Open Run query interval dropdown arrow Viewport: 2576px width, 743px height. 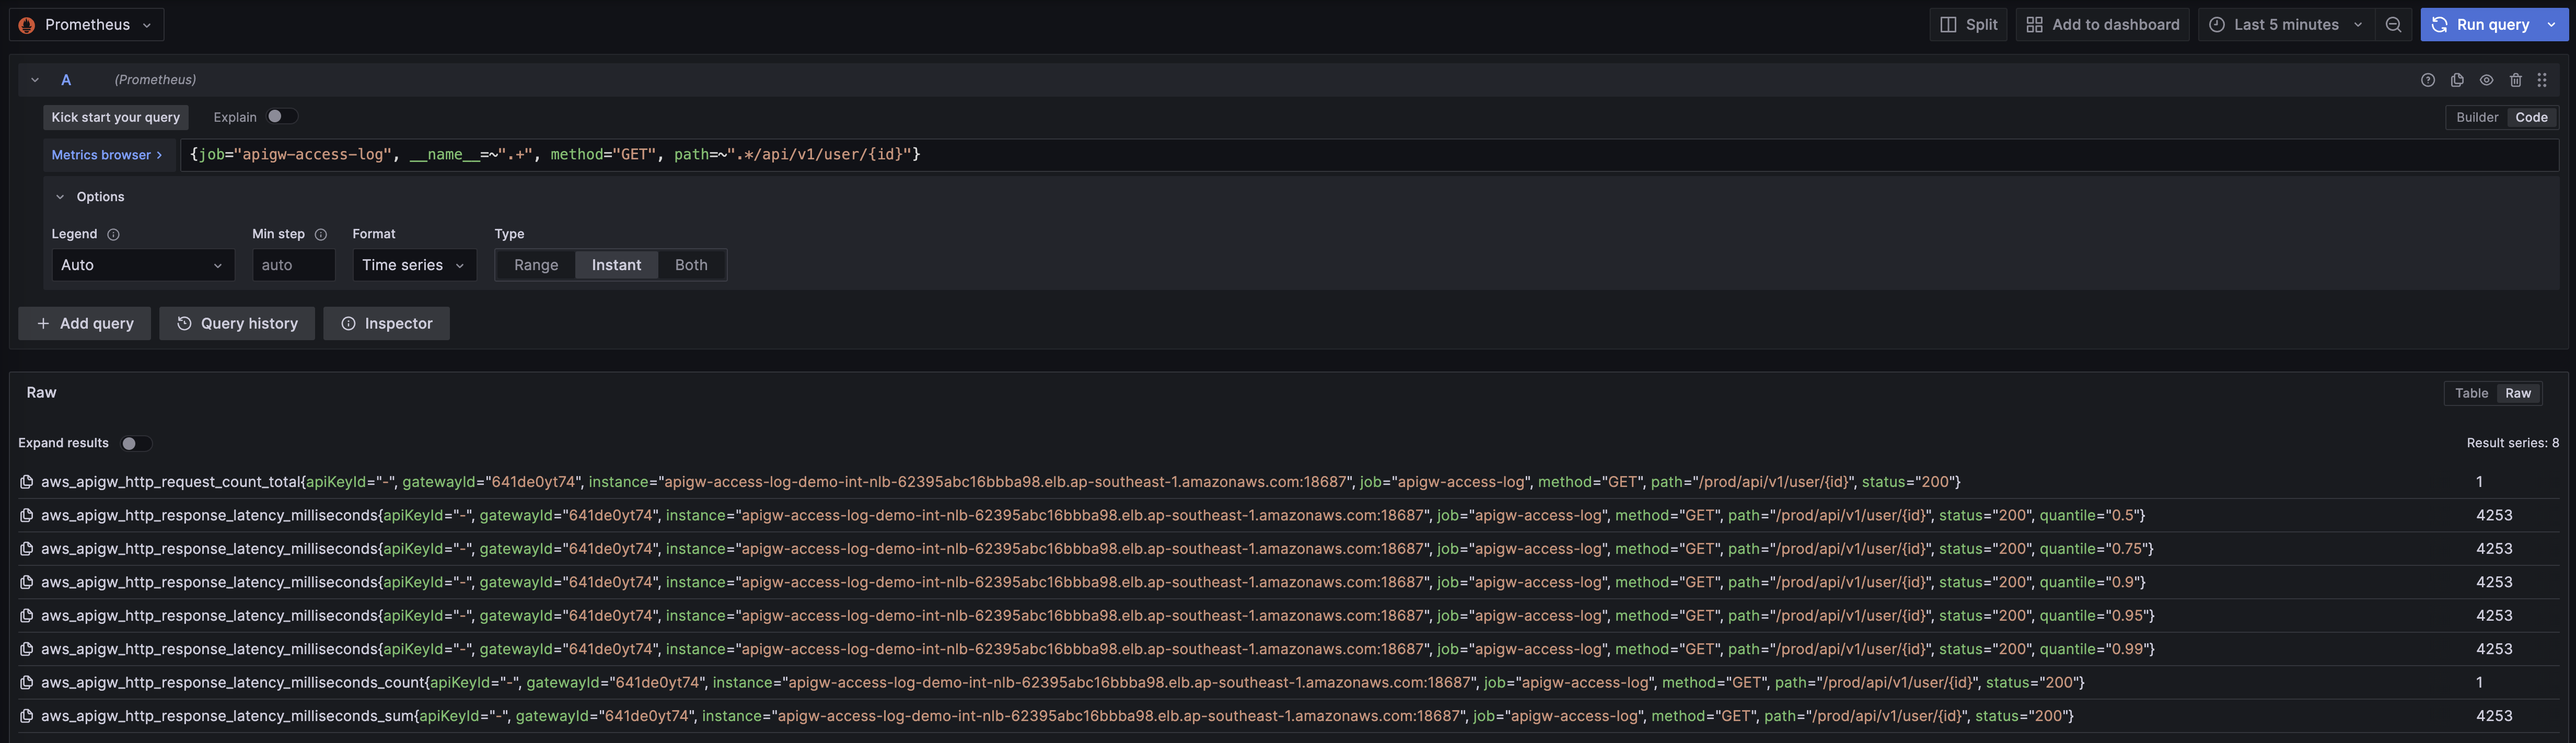tap(2551, 24)
